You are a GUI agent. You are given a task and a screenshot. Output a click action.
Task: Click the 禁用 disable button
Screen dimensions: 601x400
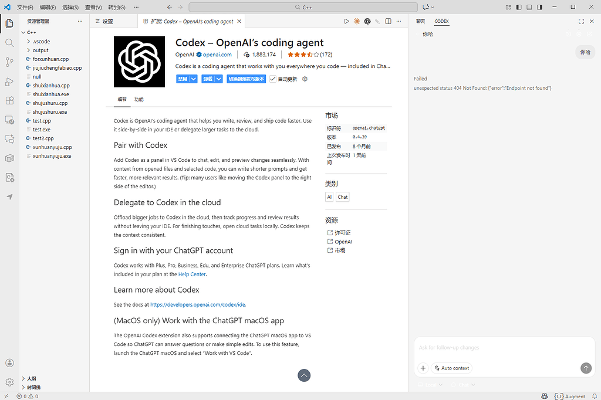[x=183, y=79]
